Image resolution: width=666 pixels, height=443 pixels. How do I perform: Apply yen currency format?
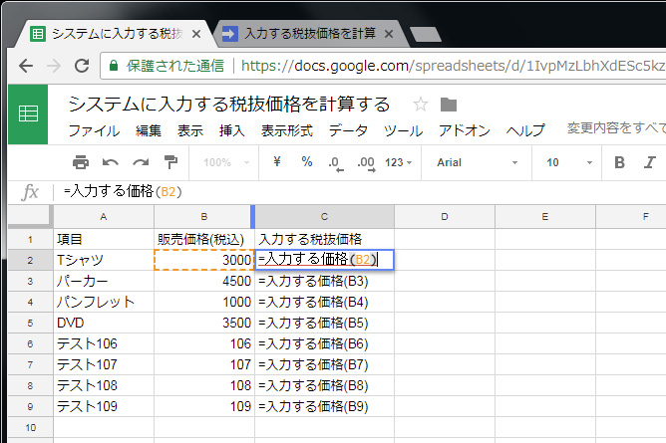[277, 161]
